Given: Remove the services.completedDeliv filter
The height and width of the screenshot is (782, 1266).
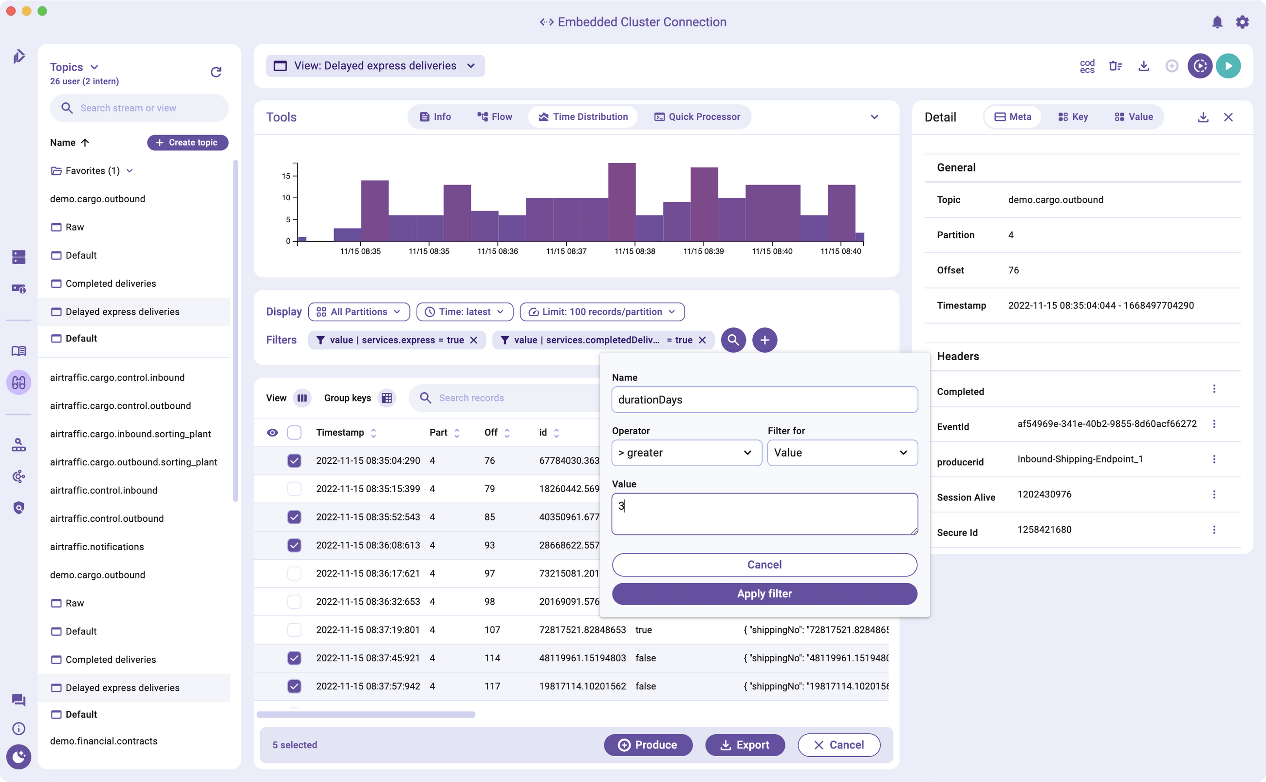Looking at the screenshot, I should coord(702,340).
